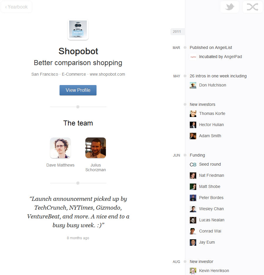Open the Shopobot robot logo
The image size is (264, 275).
tap(78, 29)
